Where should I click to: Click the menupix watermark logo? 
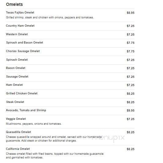pyautogui.click(x=108, y=138)
